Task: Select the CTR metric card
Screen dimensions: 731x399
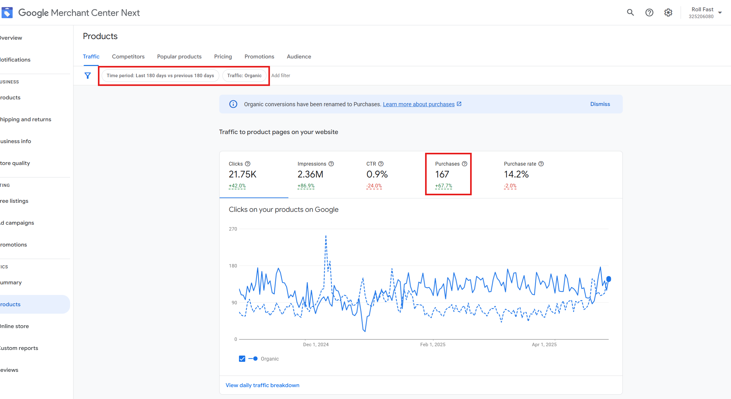Action: 391,175
